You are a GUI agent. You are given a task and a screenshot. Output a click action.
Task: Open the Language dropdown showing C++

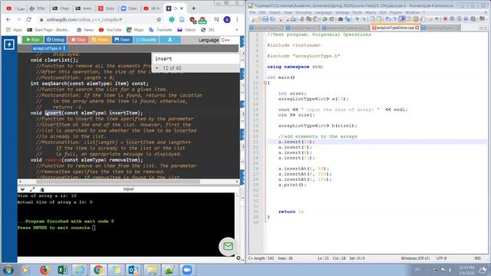tap(229, 40)
